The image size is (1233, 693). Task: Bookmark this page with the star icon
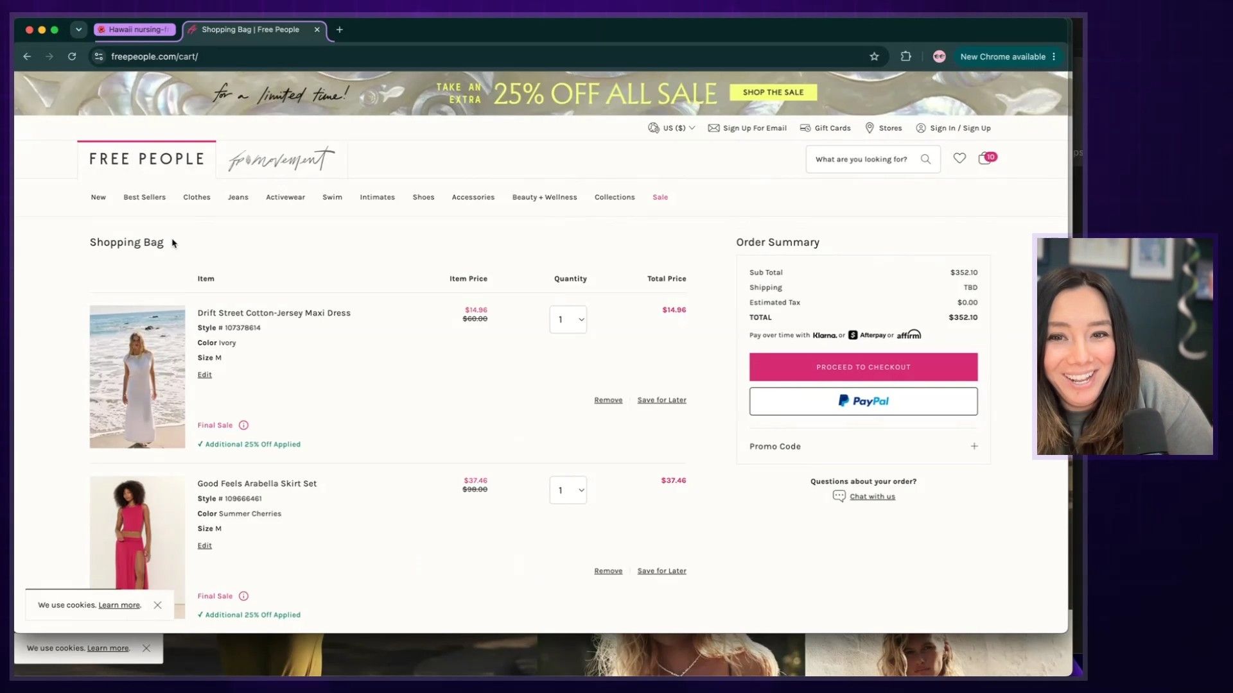tap(874, 56)
